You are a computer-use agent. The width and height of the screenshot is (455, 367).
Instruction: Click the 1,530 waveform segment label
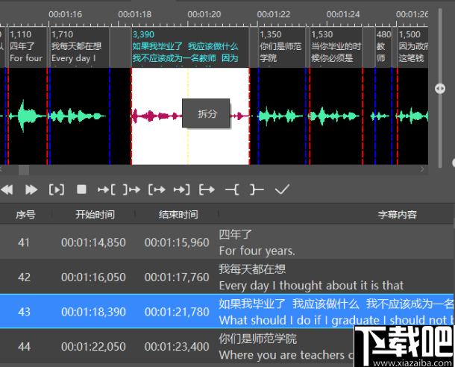[x=336, y=46]
